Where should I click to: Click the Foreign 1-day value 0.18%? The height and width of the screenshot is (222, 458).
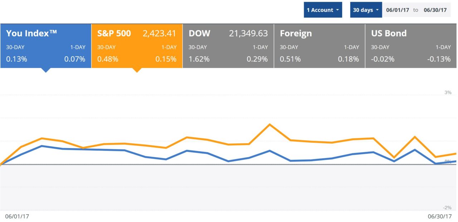[348, 59]
